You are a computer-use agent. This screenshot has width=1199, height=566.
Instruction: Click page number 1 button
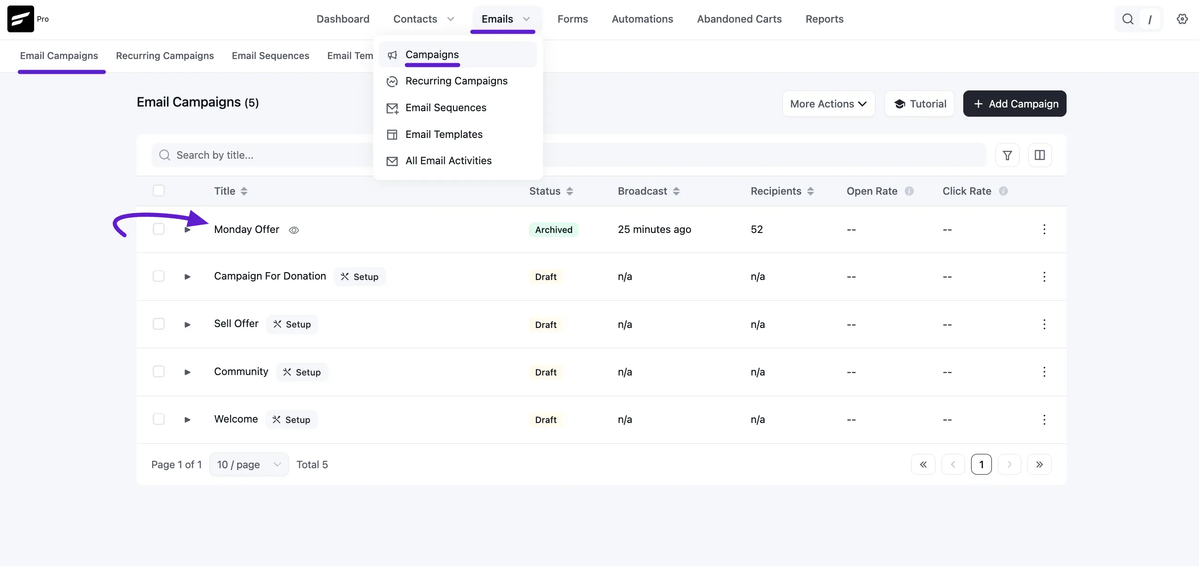[x=981, y=464]
